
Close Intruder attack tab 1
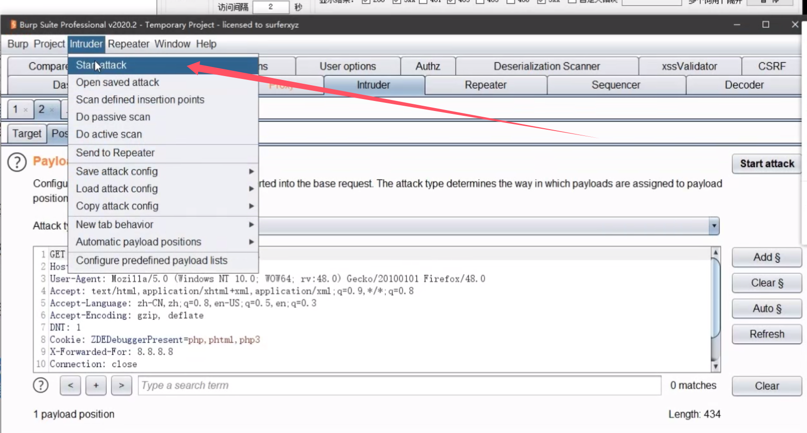[26, 110]
